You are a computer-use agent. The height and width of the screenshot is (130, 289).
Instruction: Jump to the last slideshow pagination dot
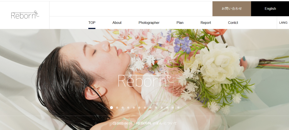(x=178, y=108)
